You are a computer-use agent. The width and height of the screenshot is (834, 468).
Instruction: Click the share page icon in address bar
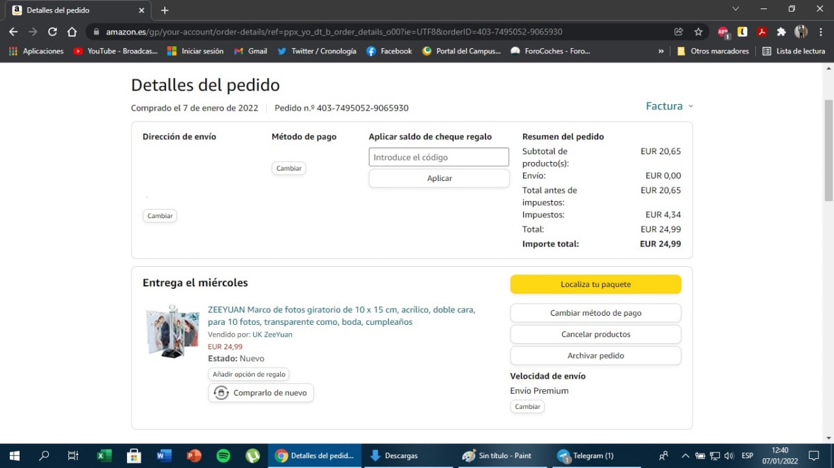point(679,32)
